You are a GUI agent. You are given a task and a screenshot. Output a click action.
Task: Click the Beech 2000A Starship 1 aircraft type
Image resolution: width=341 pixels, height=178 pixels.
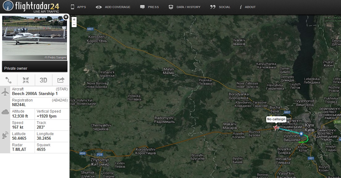point(35,93)
